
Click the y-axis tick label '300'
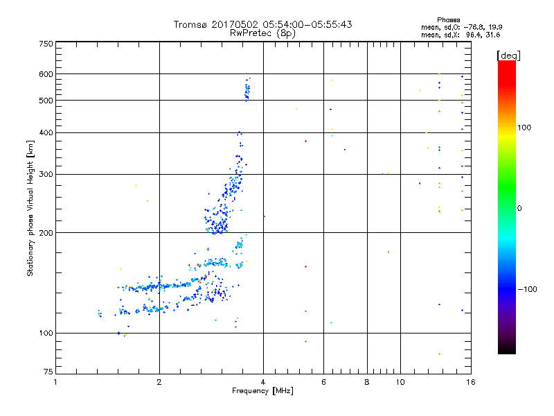(x=46, y=174)
